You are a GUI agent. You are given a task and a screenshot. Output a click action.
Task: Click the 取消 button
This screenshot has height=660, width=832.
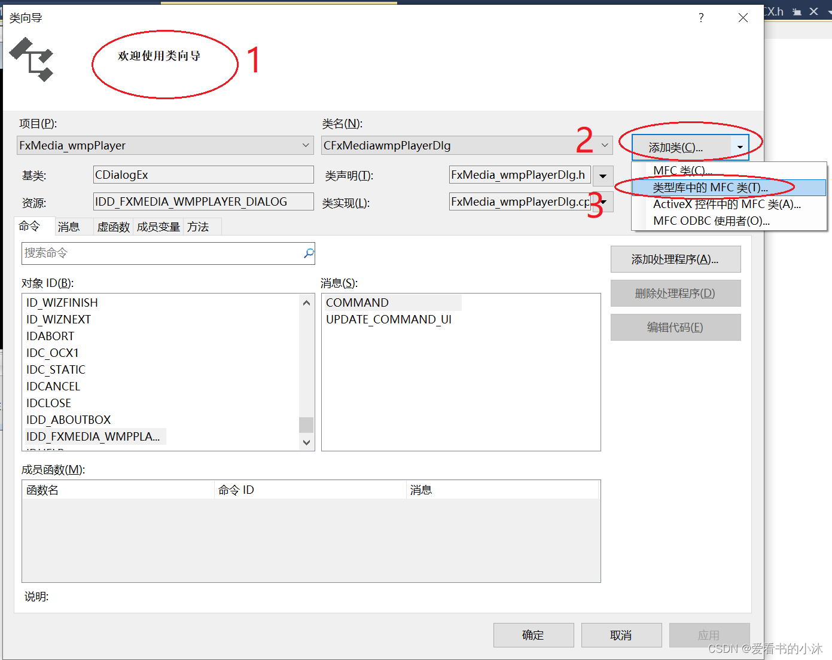[621, 635]
